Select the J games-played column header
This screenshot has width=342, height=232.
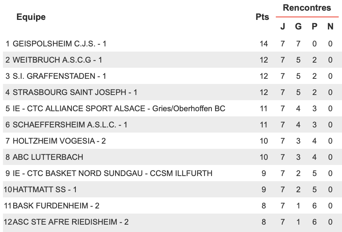283,27
